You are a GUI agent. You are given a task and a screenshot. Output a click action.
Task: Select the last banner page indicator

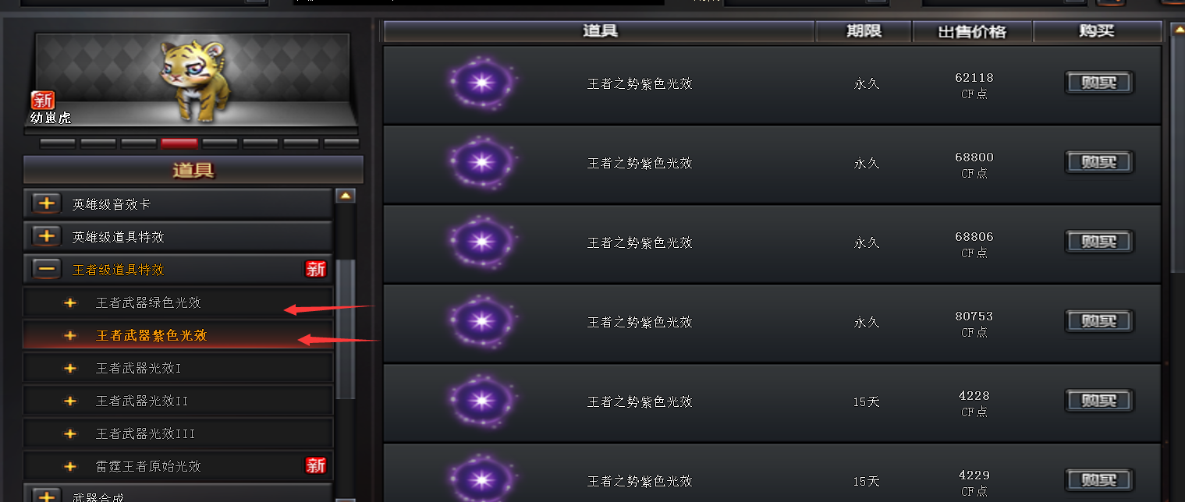tap(341, 143)
